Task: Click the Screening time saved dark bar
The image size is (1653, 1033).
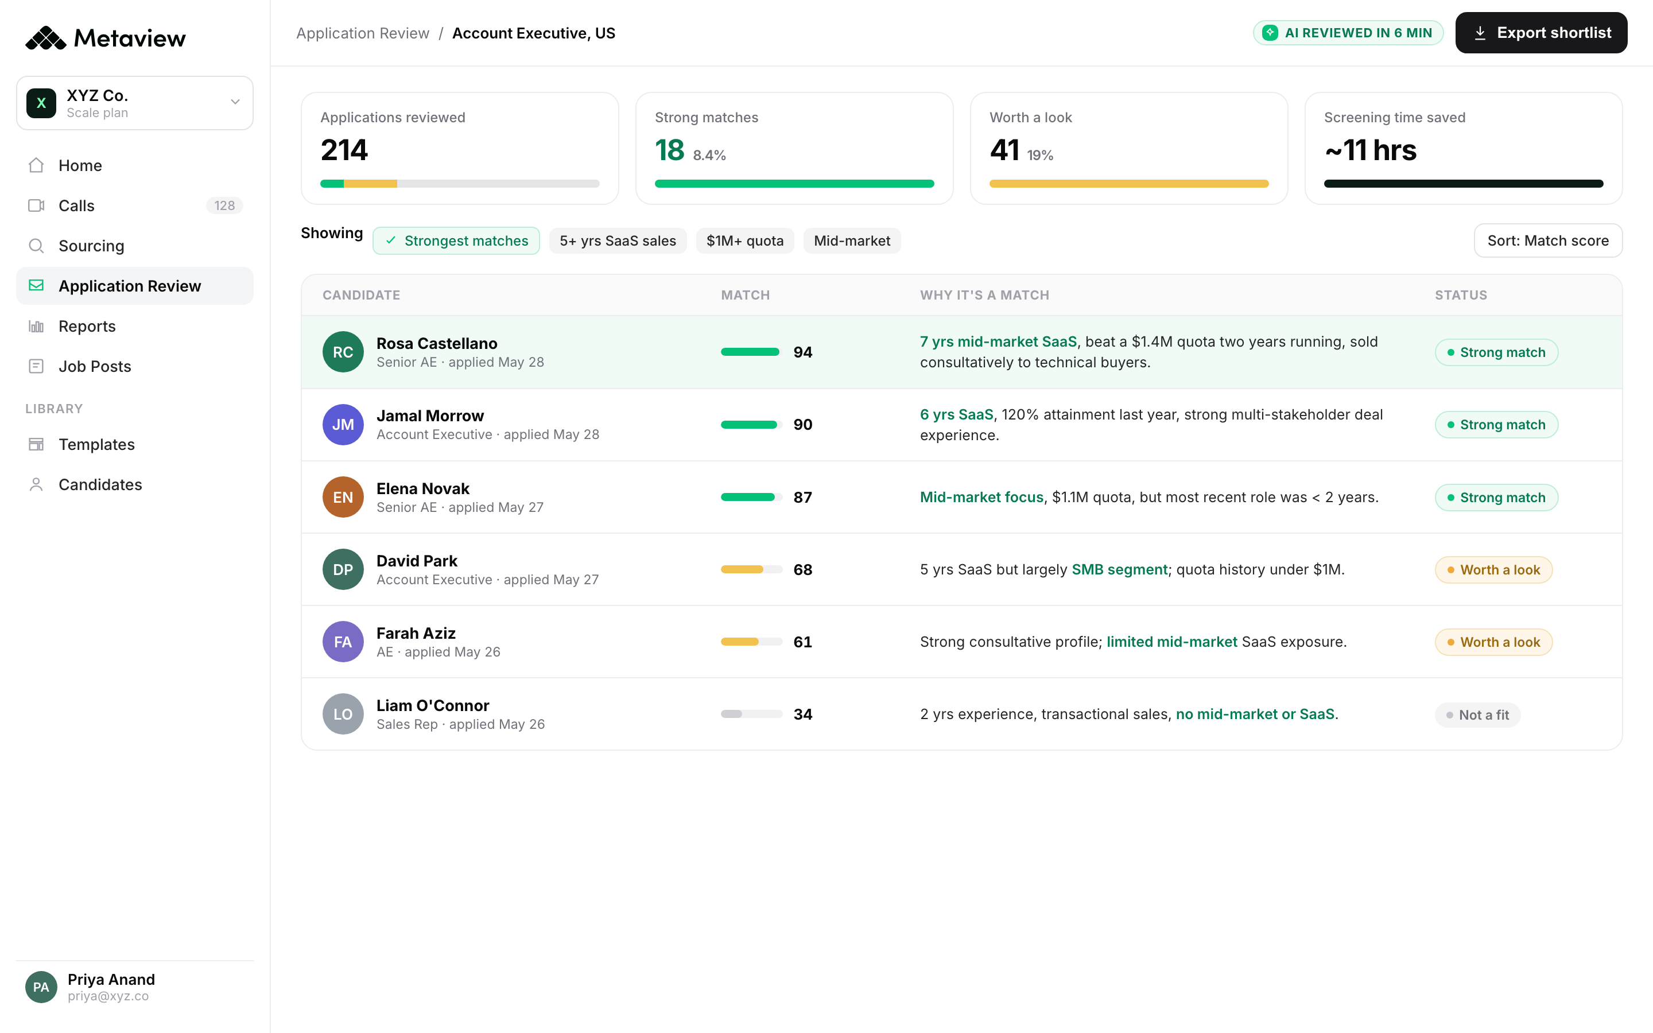Action: click(x=1463, y=183)
